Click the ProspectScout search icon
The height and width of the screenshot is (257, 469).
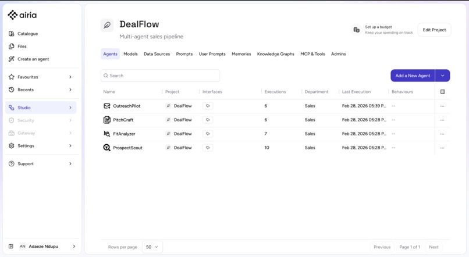click(x=107, y=148)
